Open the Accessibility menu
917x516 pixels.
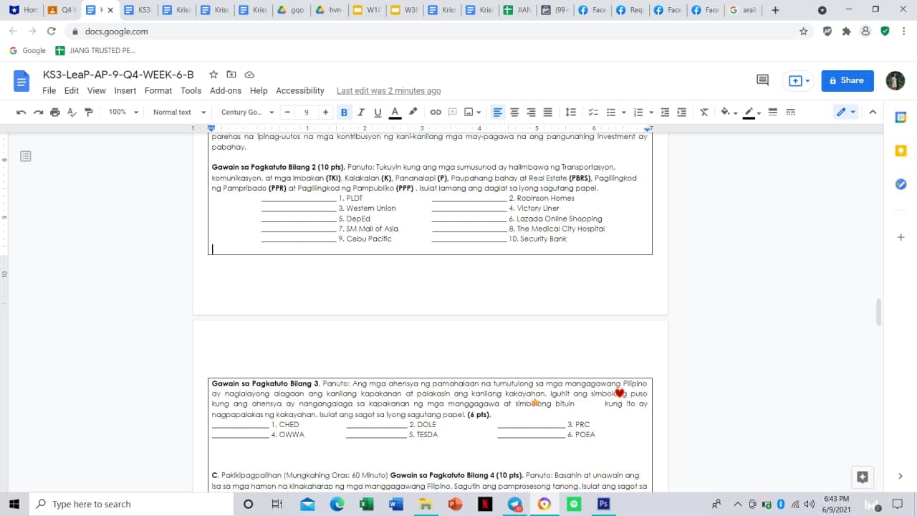tap(300, 91)
